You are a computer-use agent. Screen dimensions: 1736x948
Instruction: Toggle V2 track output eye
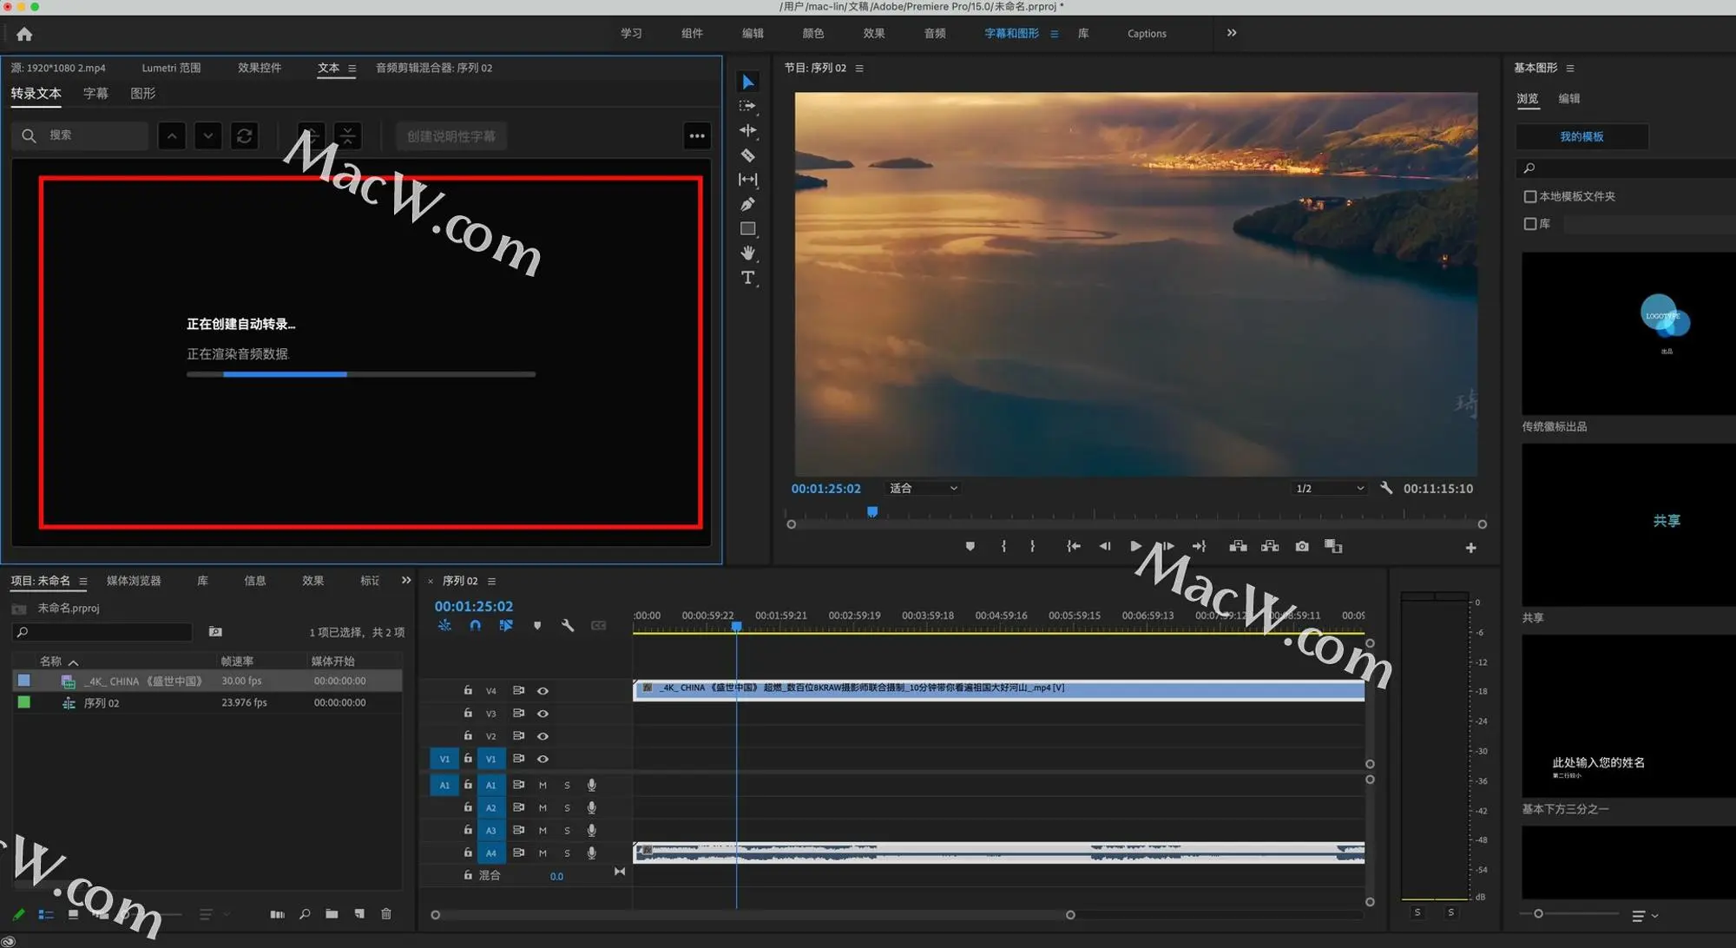tap(542, 736)
